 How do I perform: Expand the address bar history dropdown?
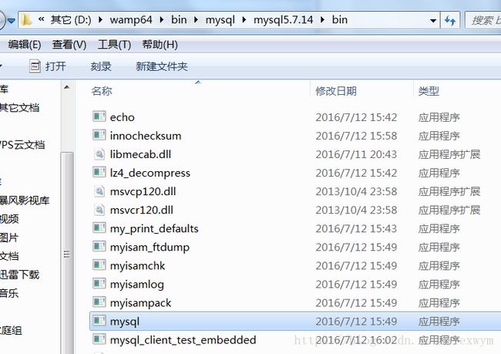433,21
